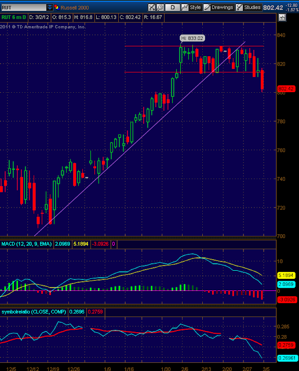Click the Hi: 833.02 price bubble
The image size is (299, 371).
(x=192, y=38)
